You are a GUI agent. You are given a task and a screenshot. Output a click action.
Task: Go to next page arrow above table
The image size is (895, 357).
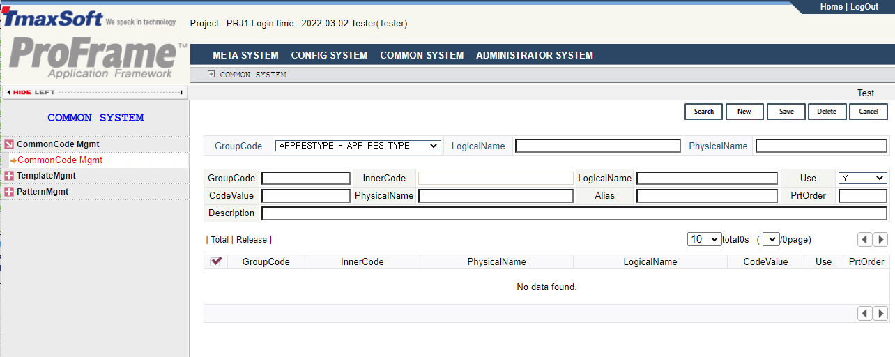(x=880, y=239)
